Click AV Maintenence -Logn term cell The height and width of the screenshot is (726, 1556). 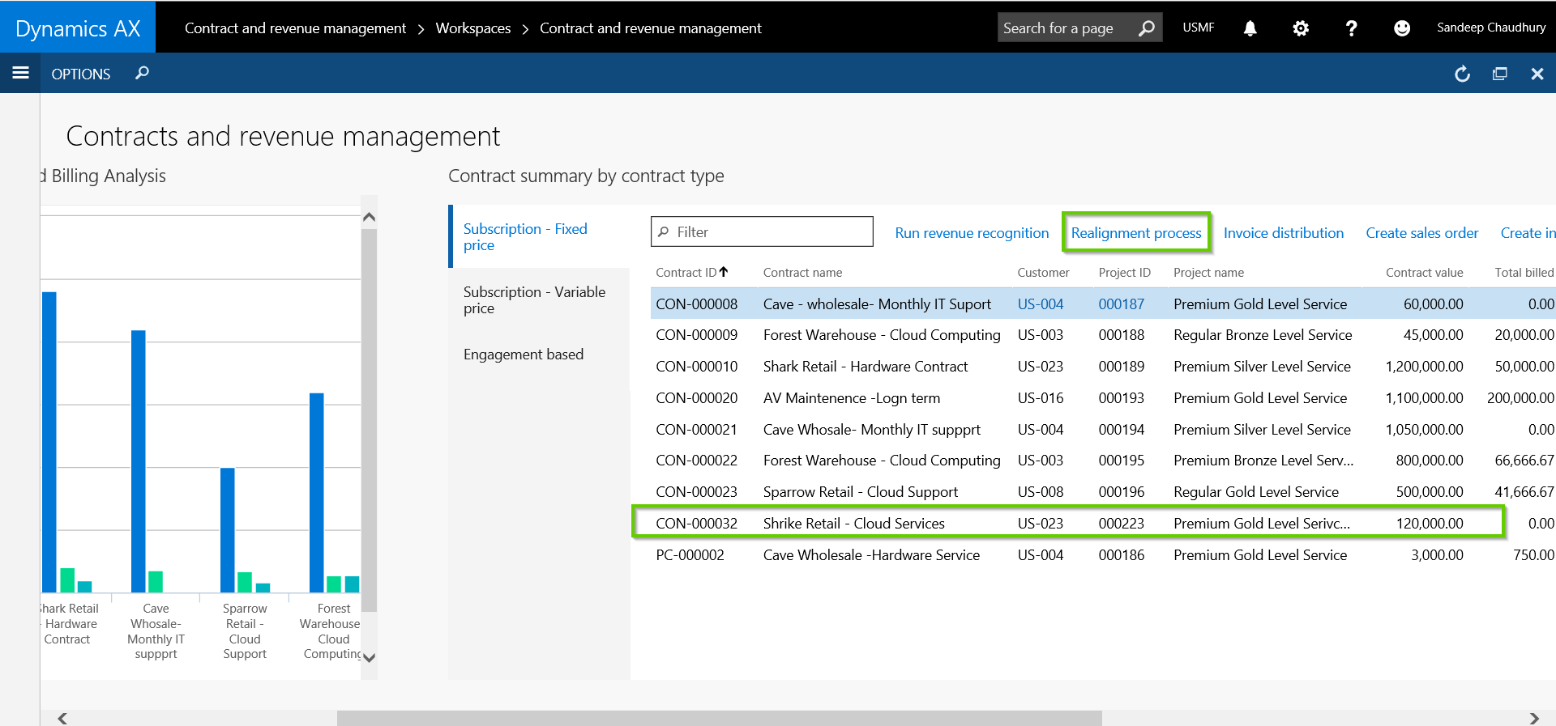click(852, 398)
